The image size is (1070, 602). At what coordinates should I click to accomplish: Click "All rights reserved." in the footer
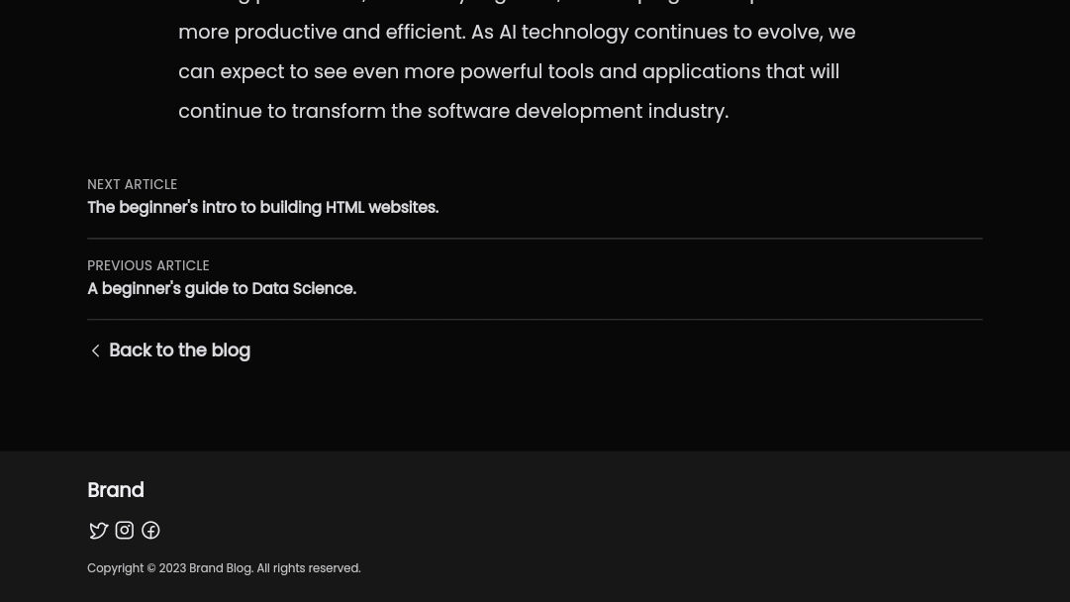click(x=308, y=568)
